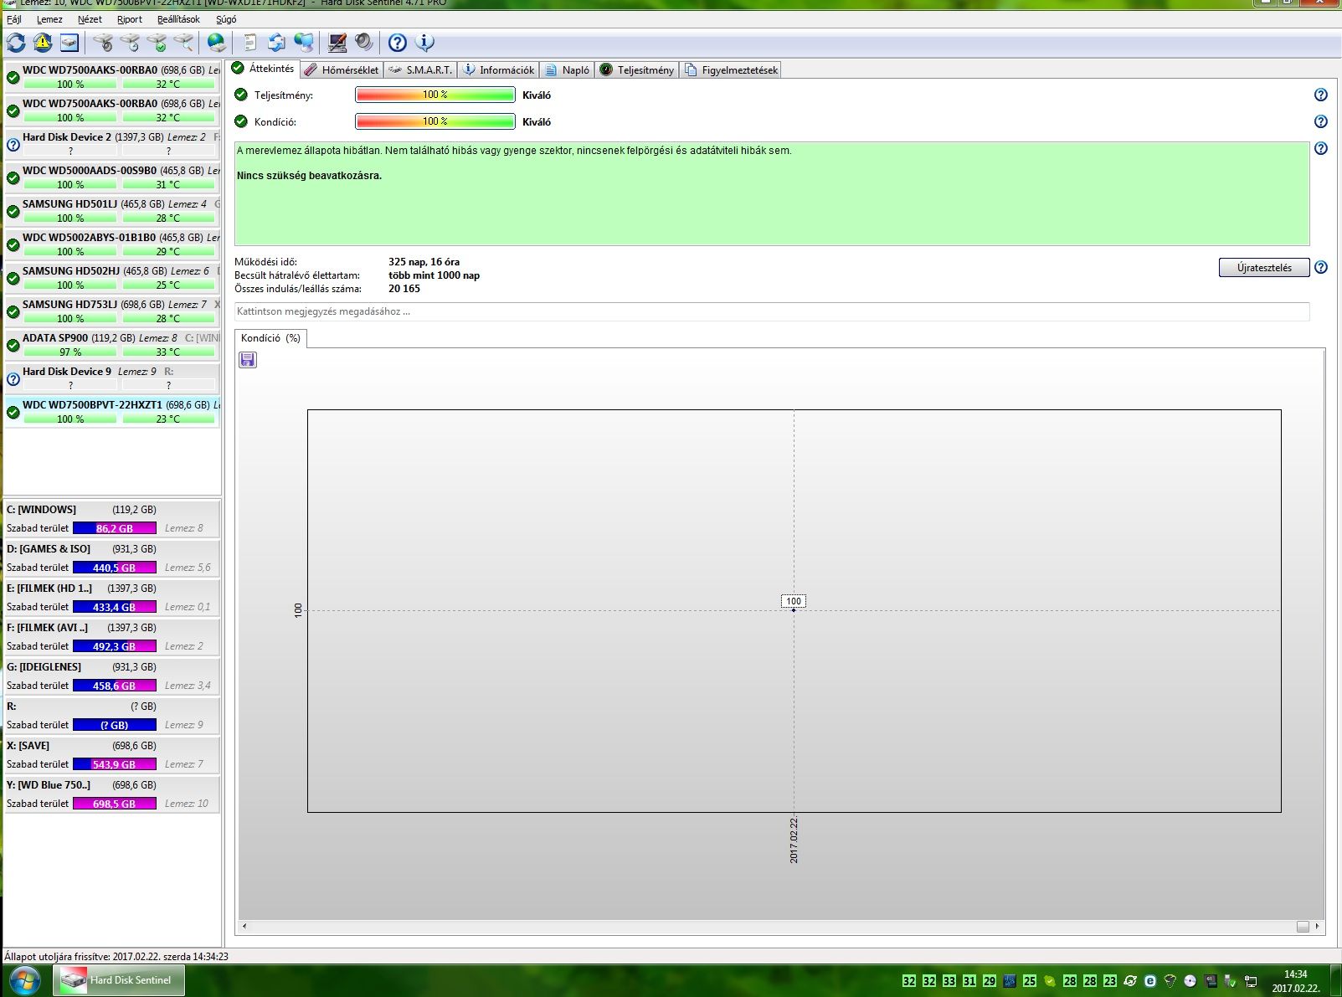Click the send report envelope toolbar icon
This screenshot has height=997, width=1342.
pyautogui.click(x=276, y=43)
